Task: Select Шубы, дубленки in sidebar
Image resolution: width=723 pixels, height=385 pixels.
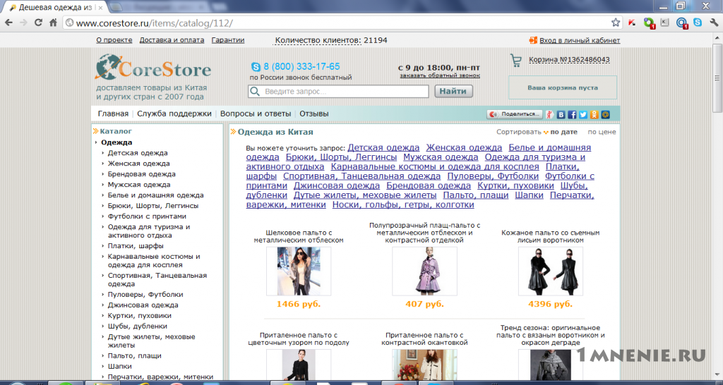Action: [x=138, y=326]
